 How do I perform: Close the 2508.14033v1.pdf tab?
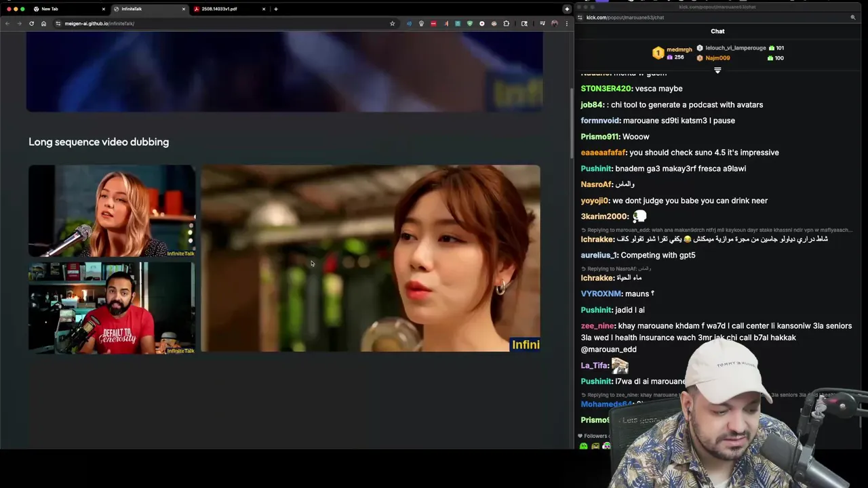click(x=263, y=9)
